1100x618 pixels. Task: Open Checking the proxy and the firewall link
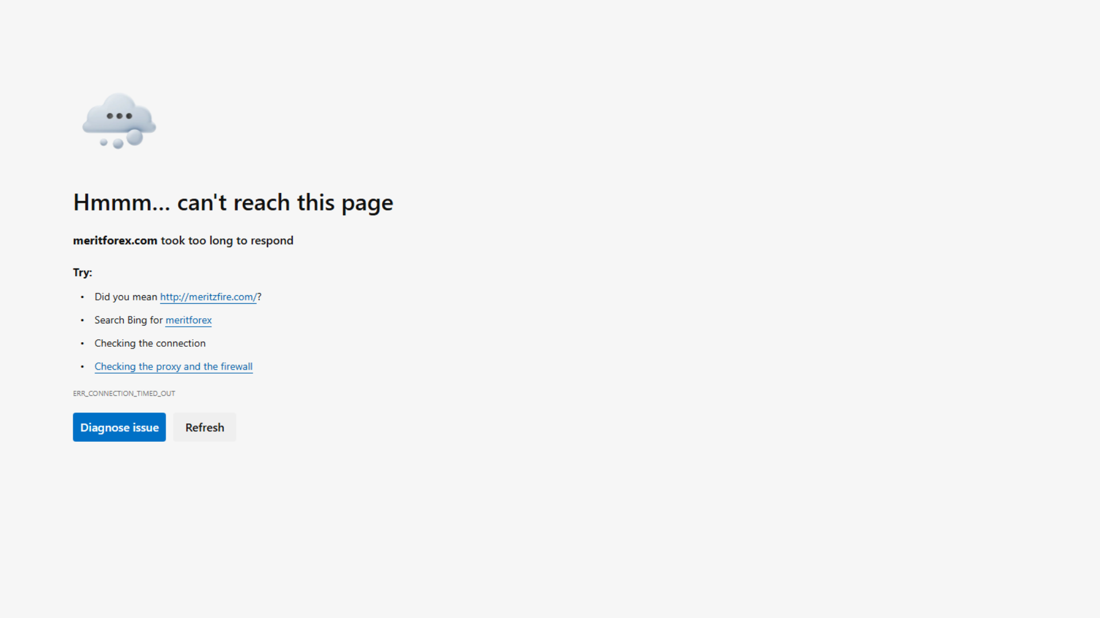click(174, 367)
